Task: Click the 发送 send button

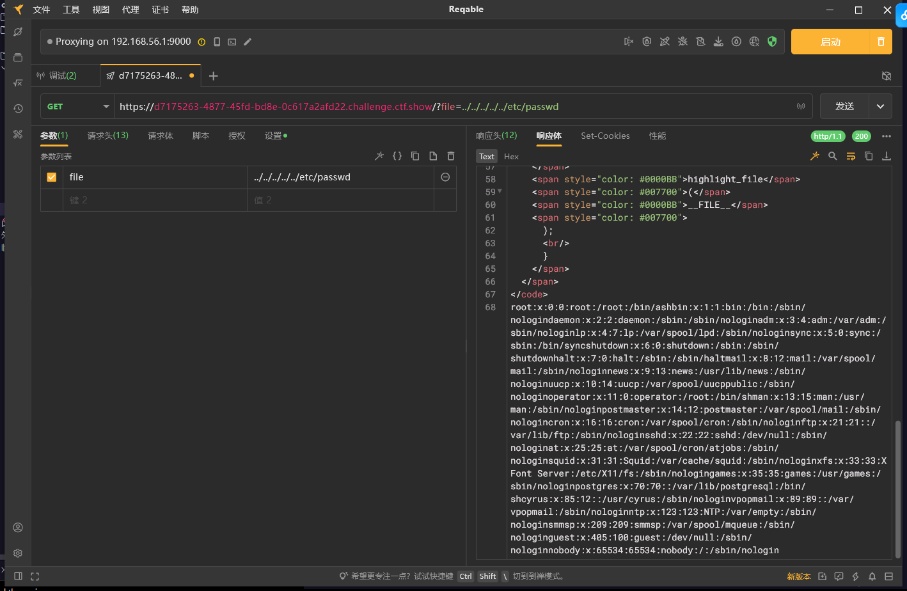Action: coord(844,107)
